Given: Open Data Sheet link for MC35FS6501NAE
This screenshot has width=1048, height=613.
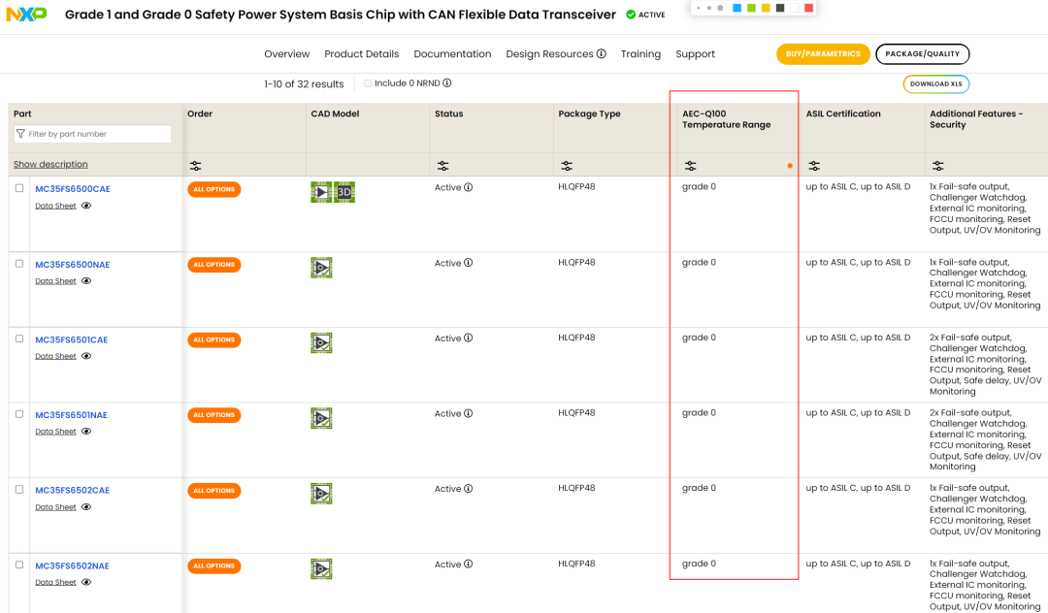Looking at the screenshot, I should (55, 432).
